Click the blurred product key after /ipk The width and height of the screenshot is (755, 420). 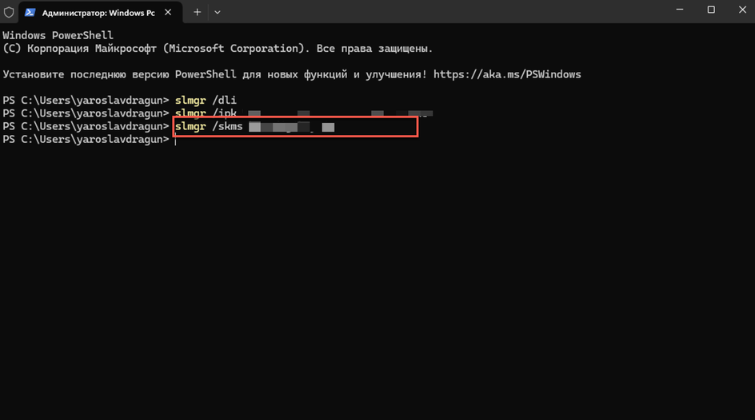pos(341,114)
